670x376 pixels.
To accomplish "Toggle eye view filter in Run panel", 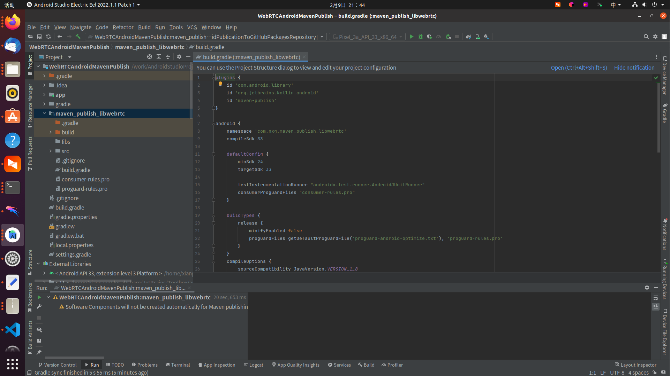I will [x=39, y=329].
